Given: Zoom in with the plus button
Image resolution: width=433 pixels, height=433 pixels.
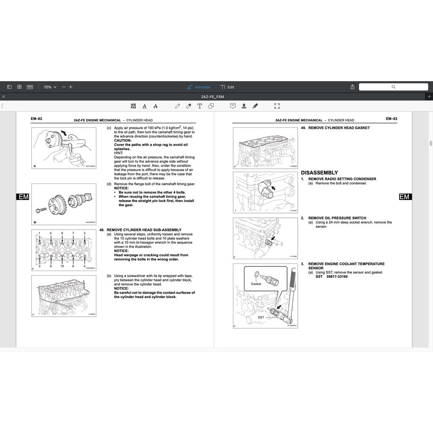Looking at the screenshot, I should [x=71, y=87].
